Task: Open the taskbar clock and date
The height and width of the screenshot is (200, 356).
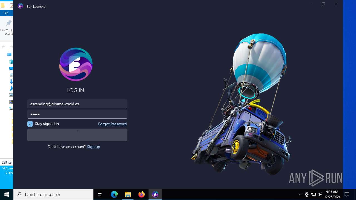Action: tap(332, 194)
